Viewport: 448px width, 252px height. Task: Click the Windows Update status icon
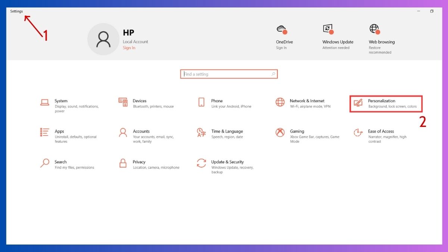click(328, 29)
